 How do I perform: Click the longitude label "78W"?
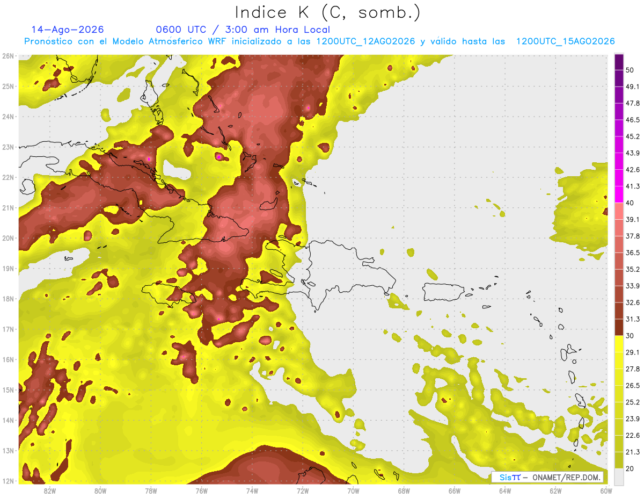(151, 490)
